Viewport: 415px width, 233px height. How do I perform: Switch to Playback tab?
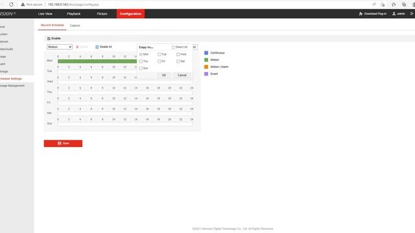pos(73,14)
